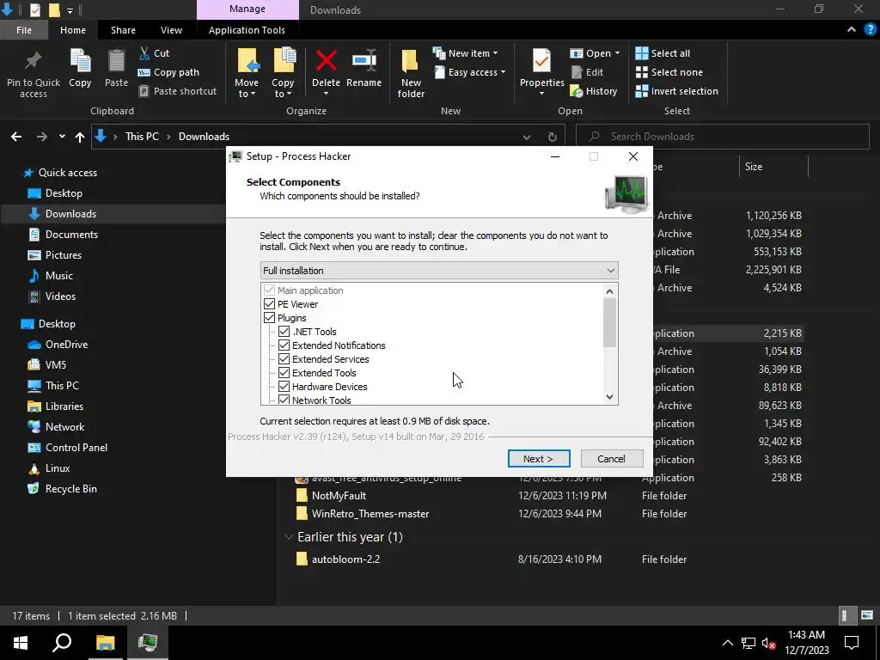The image size is (880, 660).
Task: Uncheck .NET Tools plugin
Action: pos(284,332)
